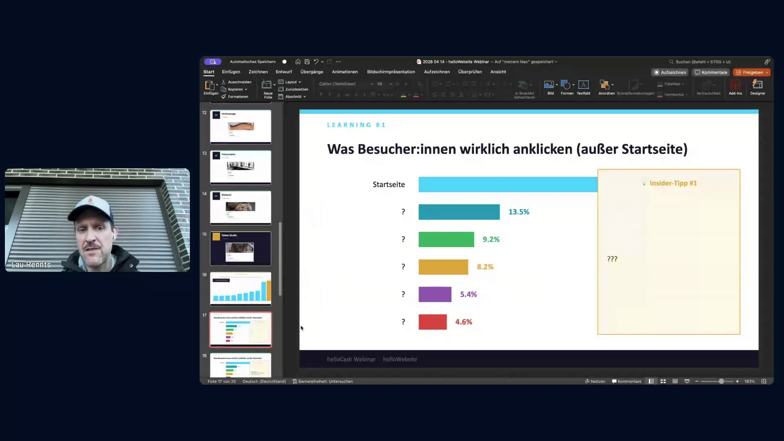784x441 pixels.
Task: Switch to slide sorter view icon
Action: pyautogui.click(x=663, y=381)
